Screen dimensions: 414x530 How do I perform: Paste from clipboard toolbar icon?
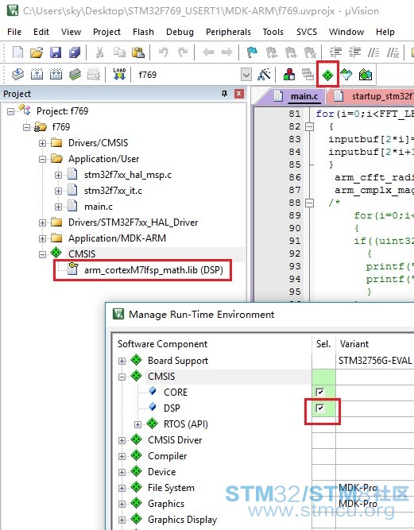(x=138, y=52)
